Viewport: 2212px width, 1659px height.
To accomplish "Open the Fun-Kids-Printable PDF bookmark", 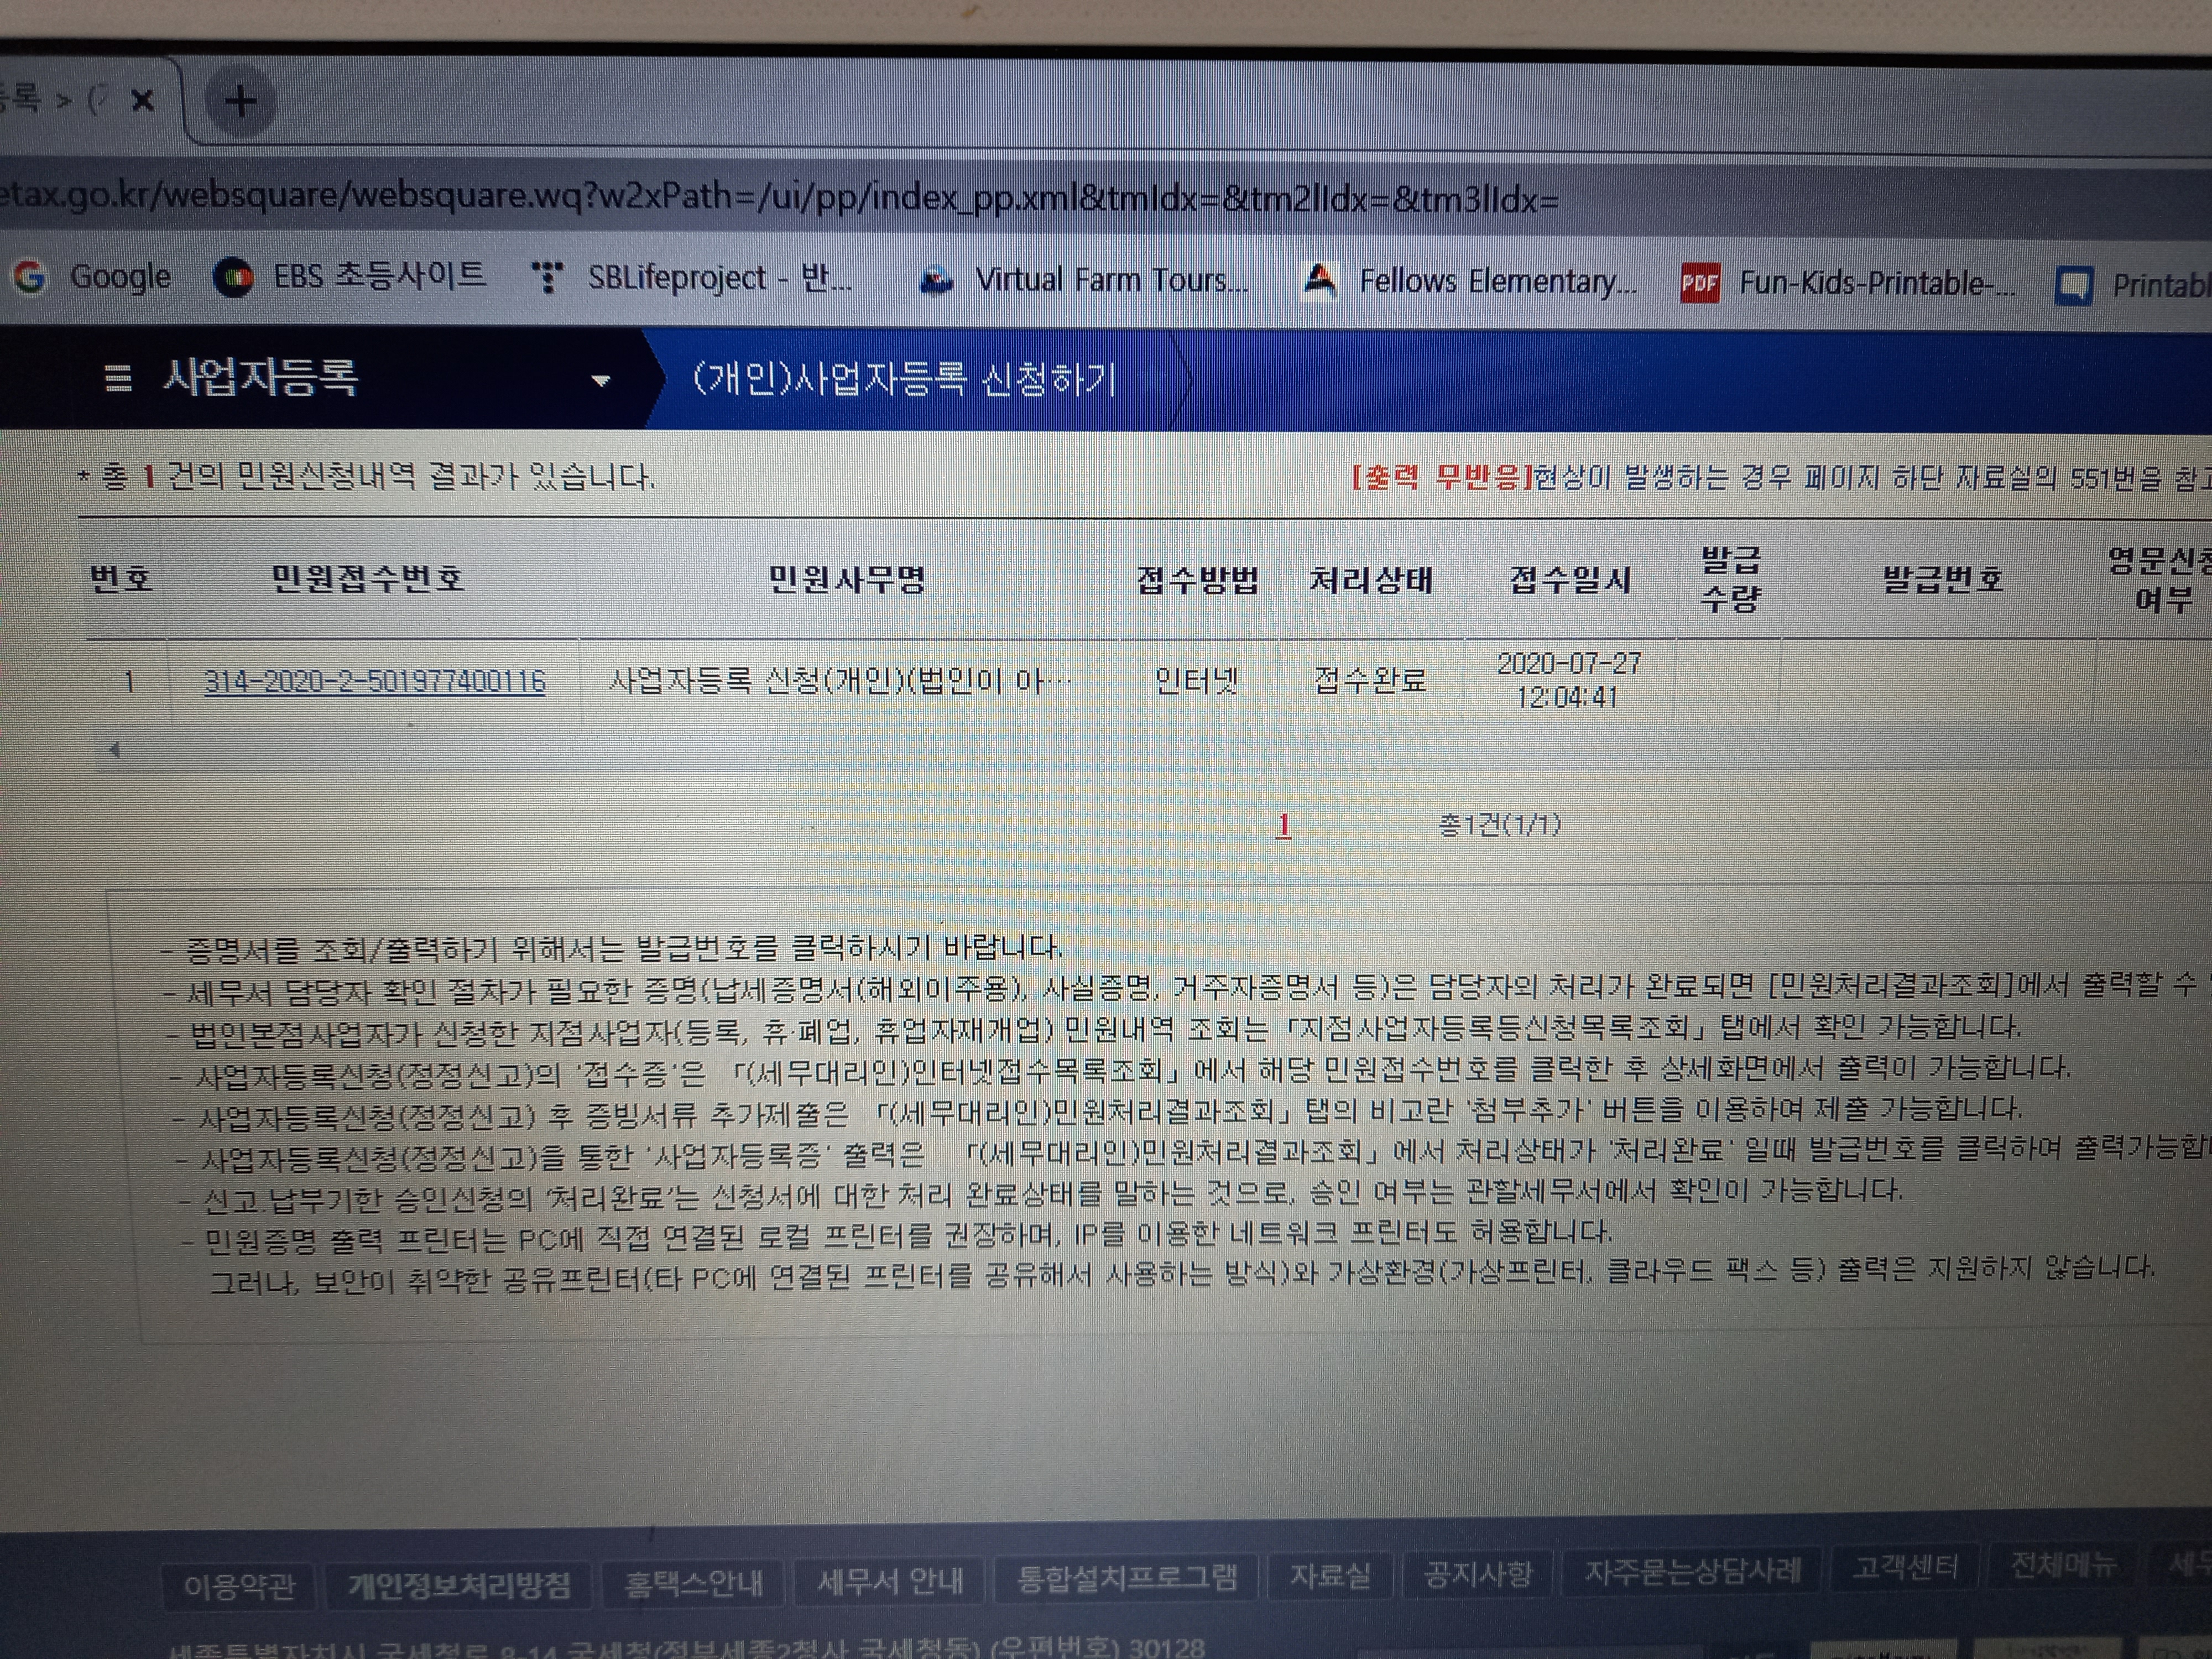I will 1848,284.
